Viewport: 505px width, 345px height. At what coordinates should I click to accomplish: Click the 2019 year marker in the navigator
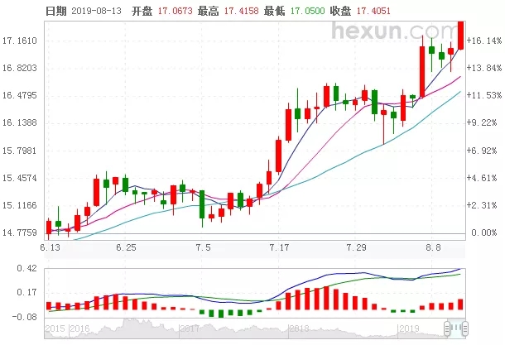point(409,329)
